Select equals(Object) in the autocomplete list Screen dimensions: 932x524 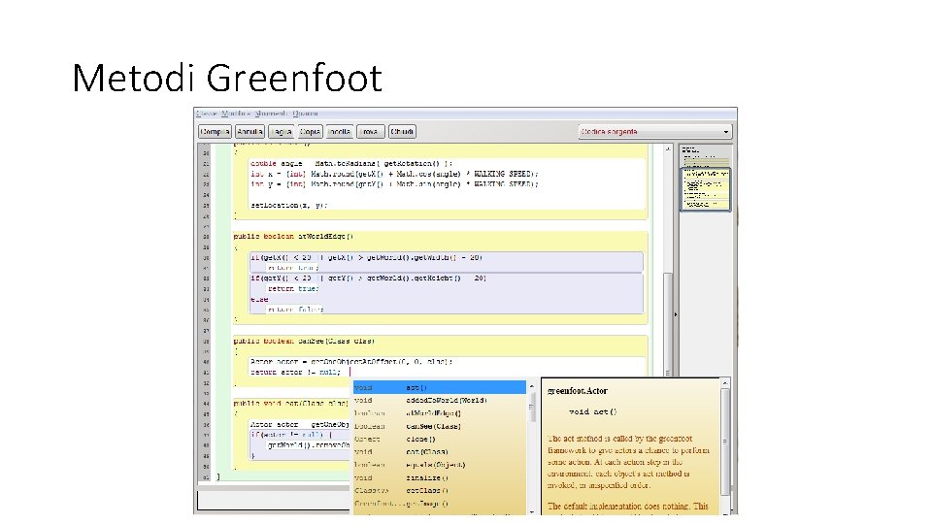pyautogui.click(x=439, y=465)
